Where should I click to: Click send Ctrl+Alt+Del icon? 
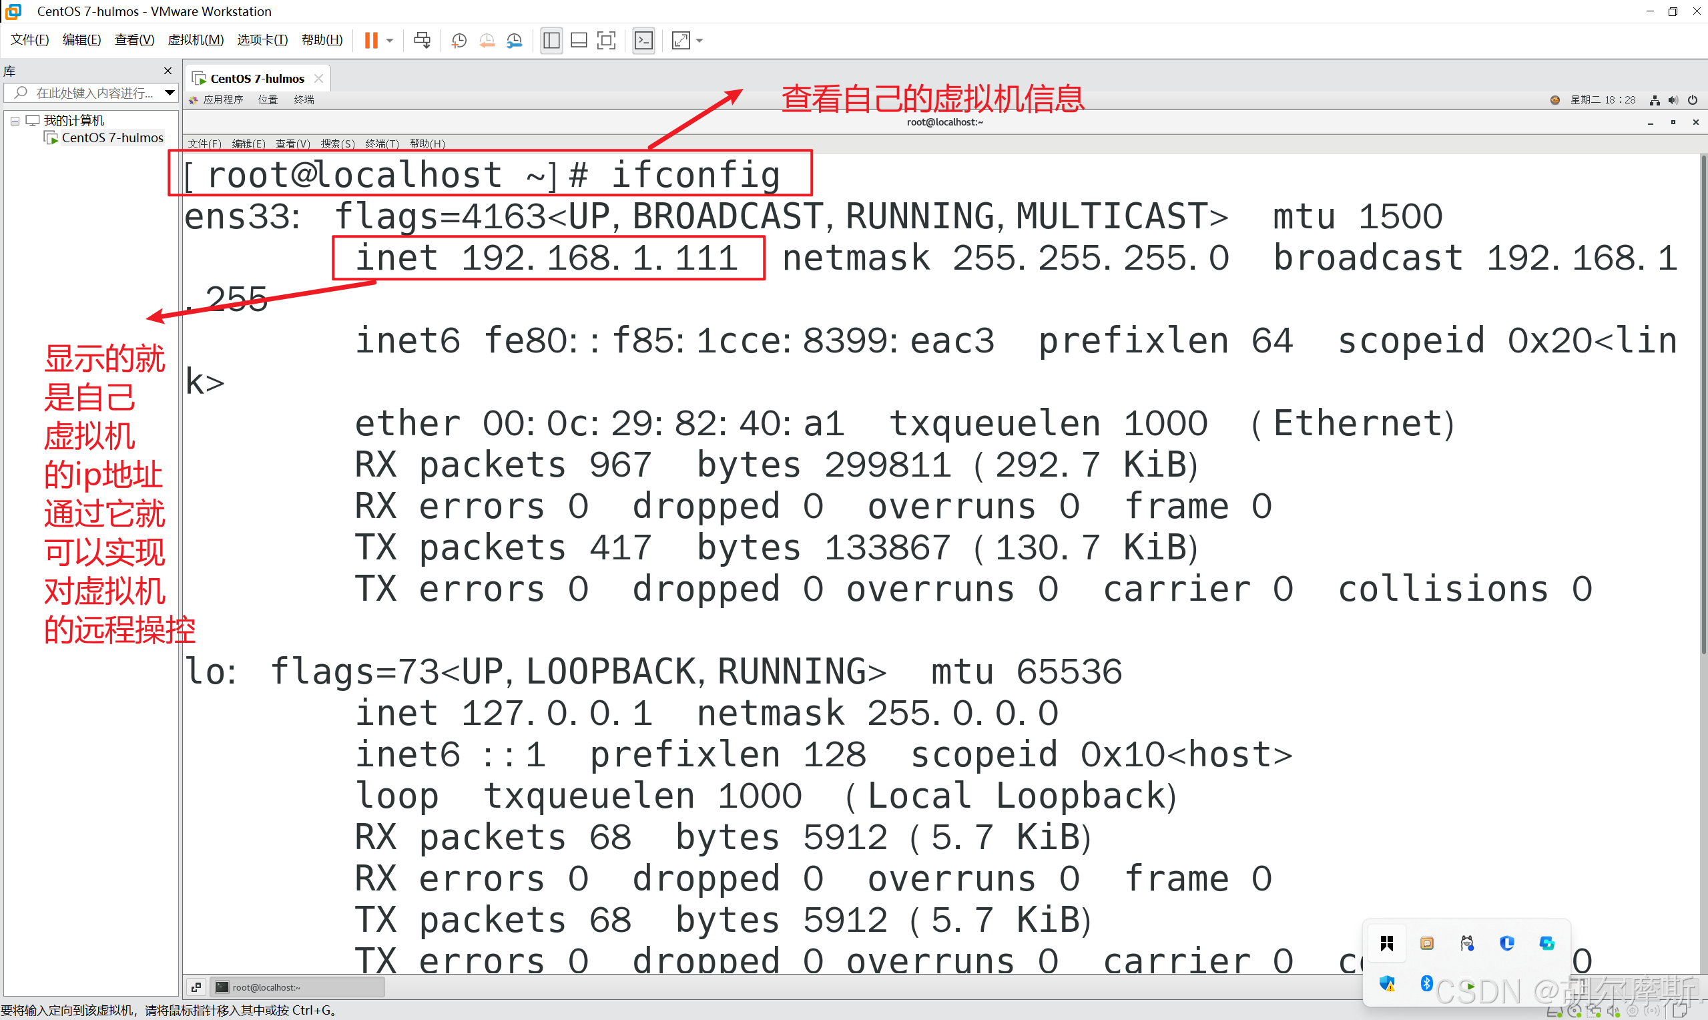(422, 41)
